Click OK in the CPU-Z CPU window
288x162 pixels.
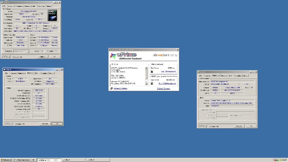point(54,57)
